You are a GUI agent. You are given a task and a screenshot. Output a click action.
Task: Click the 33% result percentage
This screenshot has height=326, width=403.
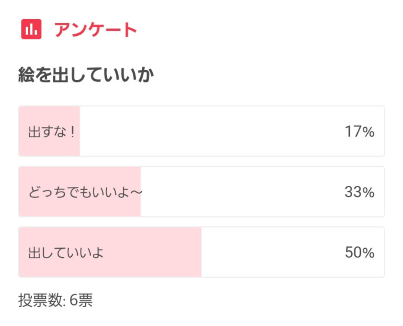[x=359, y=192]
